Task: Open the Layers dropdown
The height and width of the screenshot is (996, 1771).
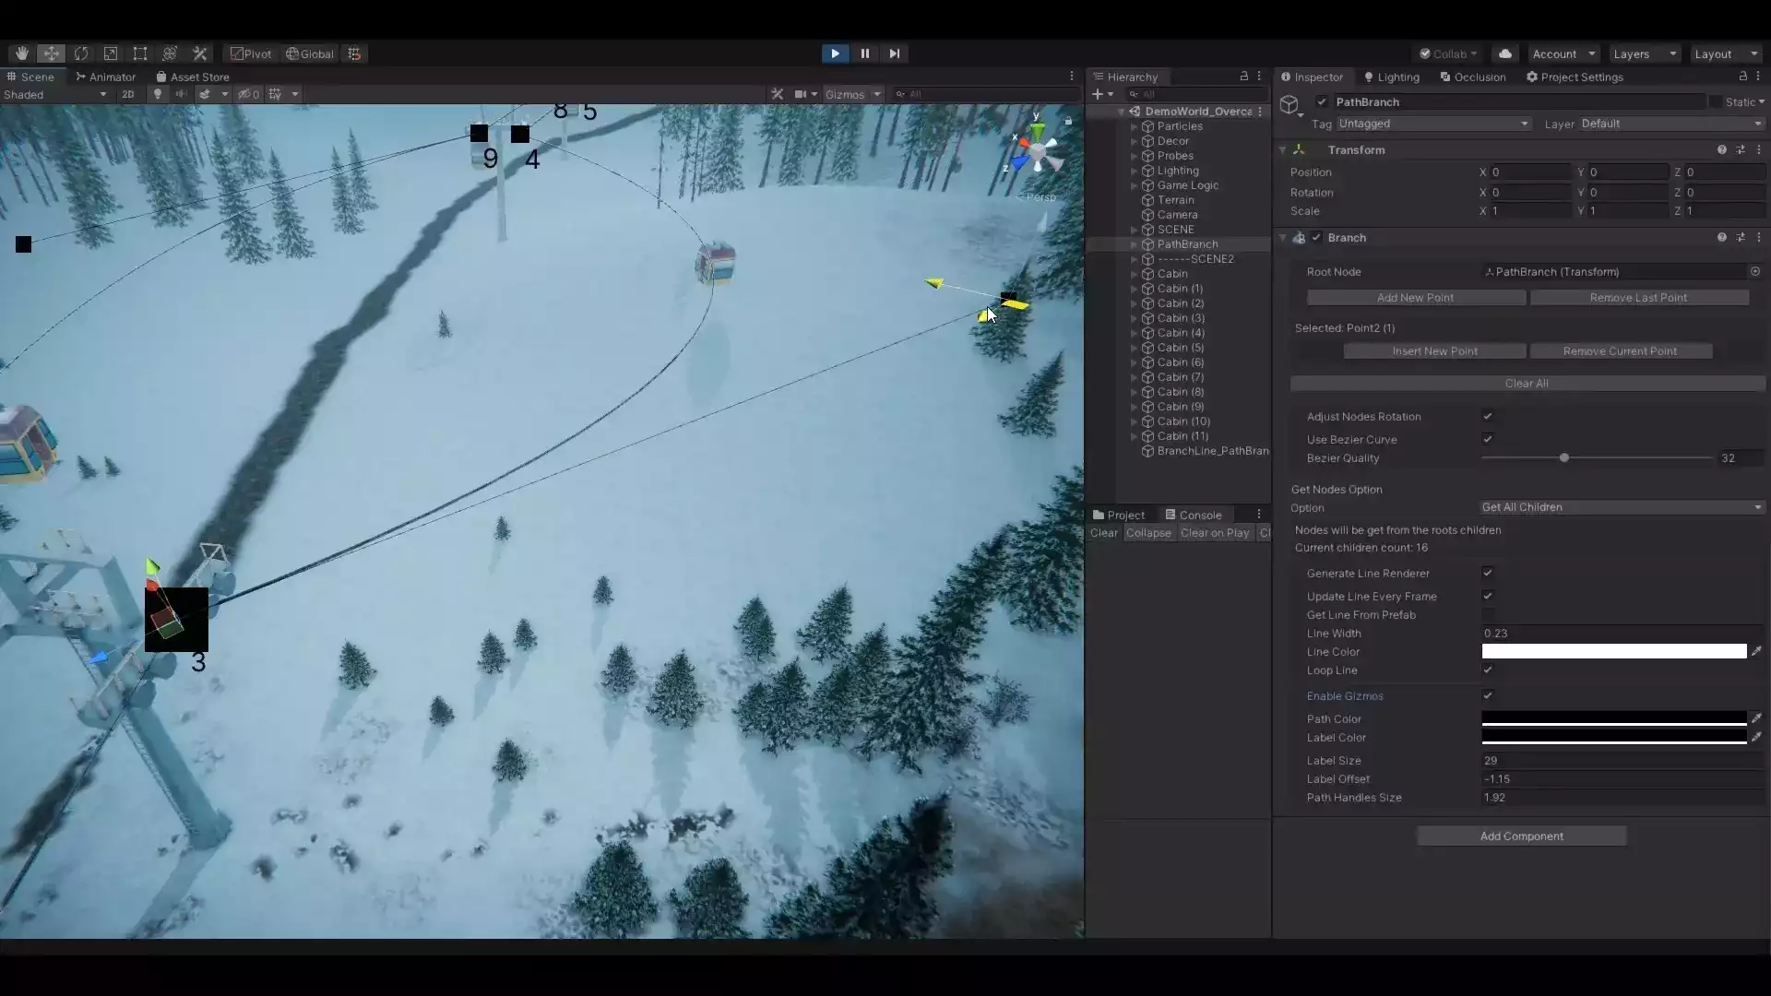Action: pos(1645,53)
